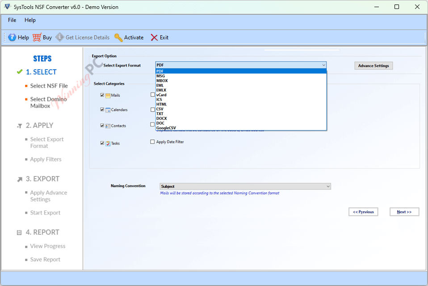Collapse the Select Export Format dropdown arrow
The height and width of the screenshot is (286, 428).
323,65
